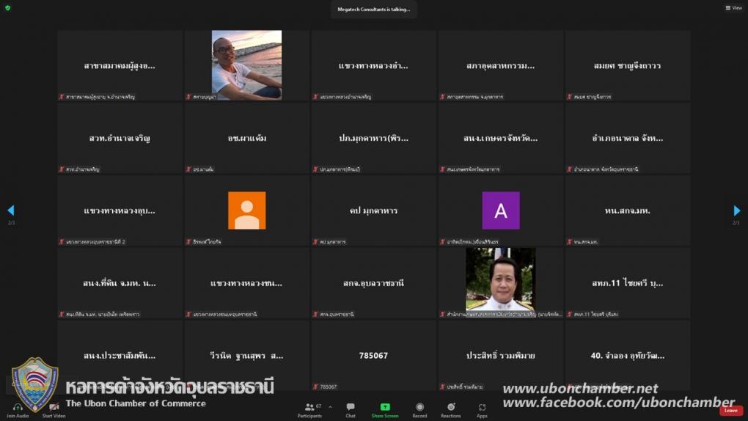The width and height of the screenshot is (748, 421).
Task: Select the สวท.อำนาจเจริญ participant tile
Action: point(120,138)
